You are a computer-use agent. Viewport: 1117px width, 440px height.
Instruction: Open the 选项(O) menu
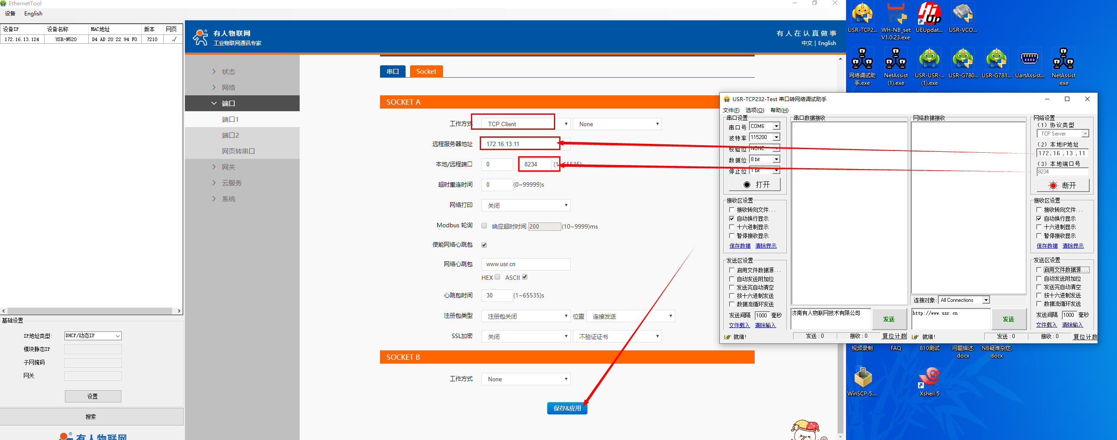pos(754,110)
